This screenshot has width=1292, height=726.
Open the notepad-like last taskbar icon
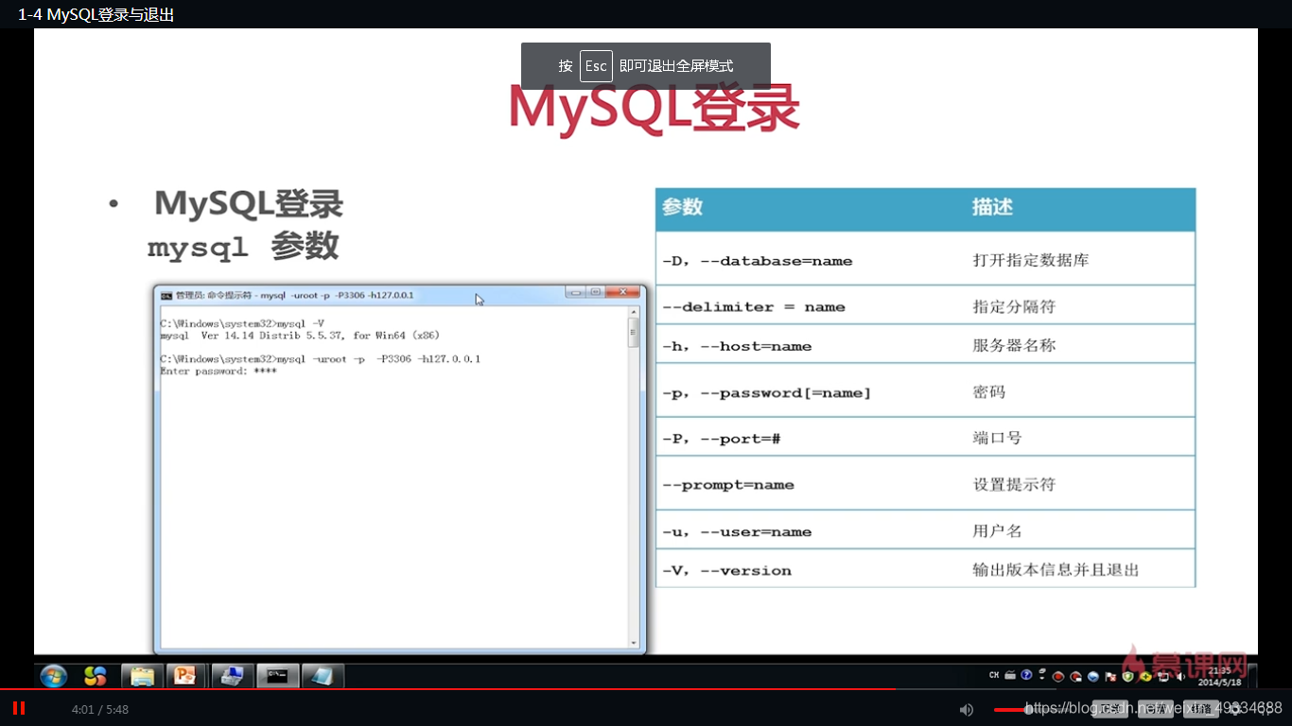pos(323,676)
